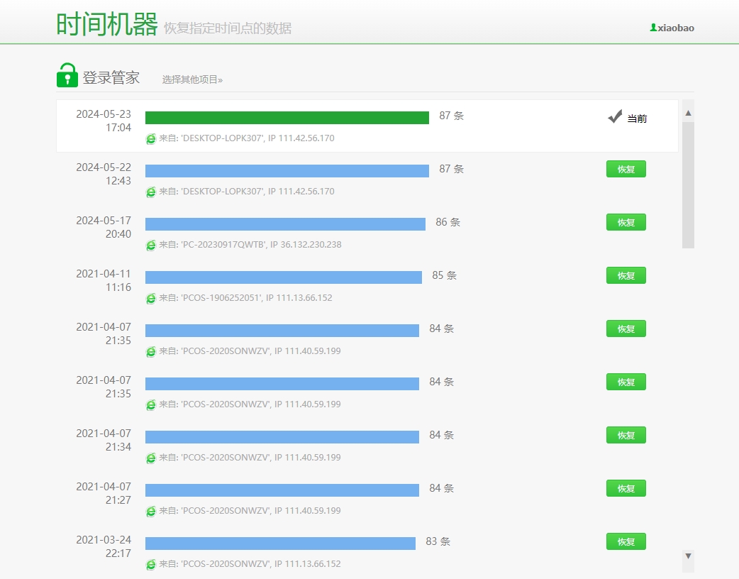This screenshot has height=579, width=739.
Task: Click the browser icon in the 2021-04-07 21:27 row
Action: 151,511
